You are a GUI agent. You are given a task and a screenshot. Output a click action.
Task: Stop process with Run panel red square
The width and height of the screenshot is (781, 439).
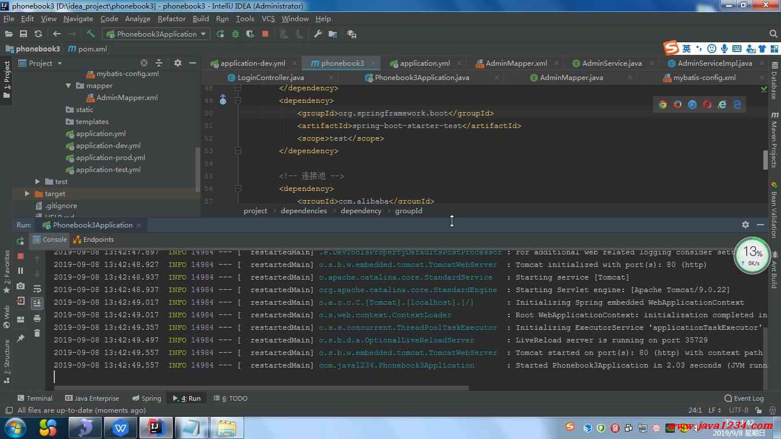[x=21, y=256]
